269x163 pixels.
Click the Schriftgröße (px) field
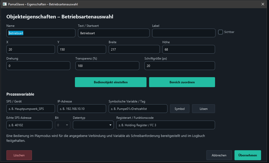click(x=180, y=66)
